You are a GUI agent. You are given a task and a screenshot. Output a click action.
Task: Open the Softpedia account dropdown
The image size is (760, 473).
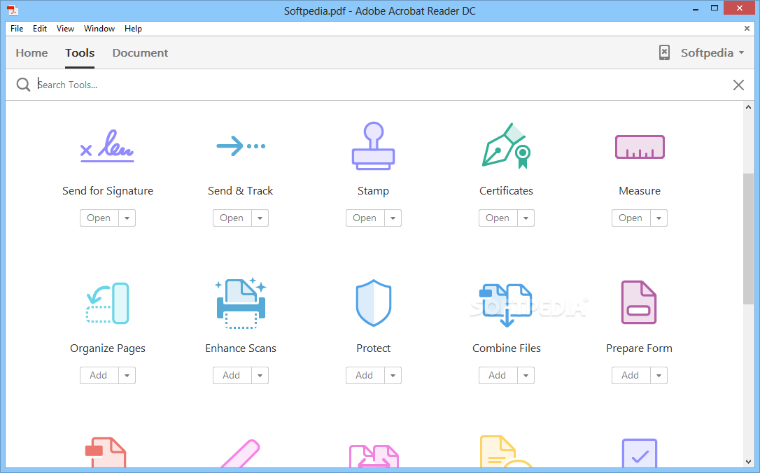coord(712,52)
